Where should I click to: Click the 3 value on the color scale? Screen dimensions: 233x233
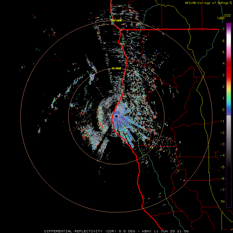coord(223,75)
